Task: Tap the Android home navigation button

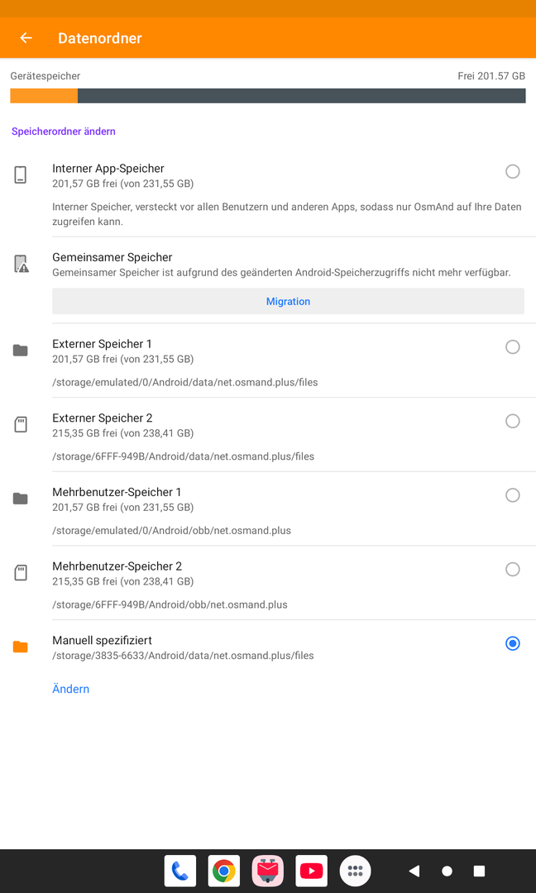Action: (447, 871)
